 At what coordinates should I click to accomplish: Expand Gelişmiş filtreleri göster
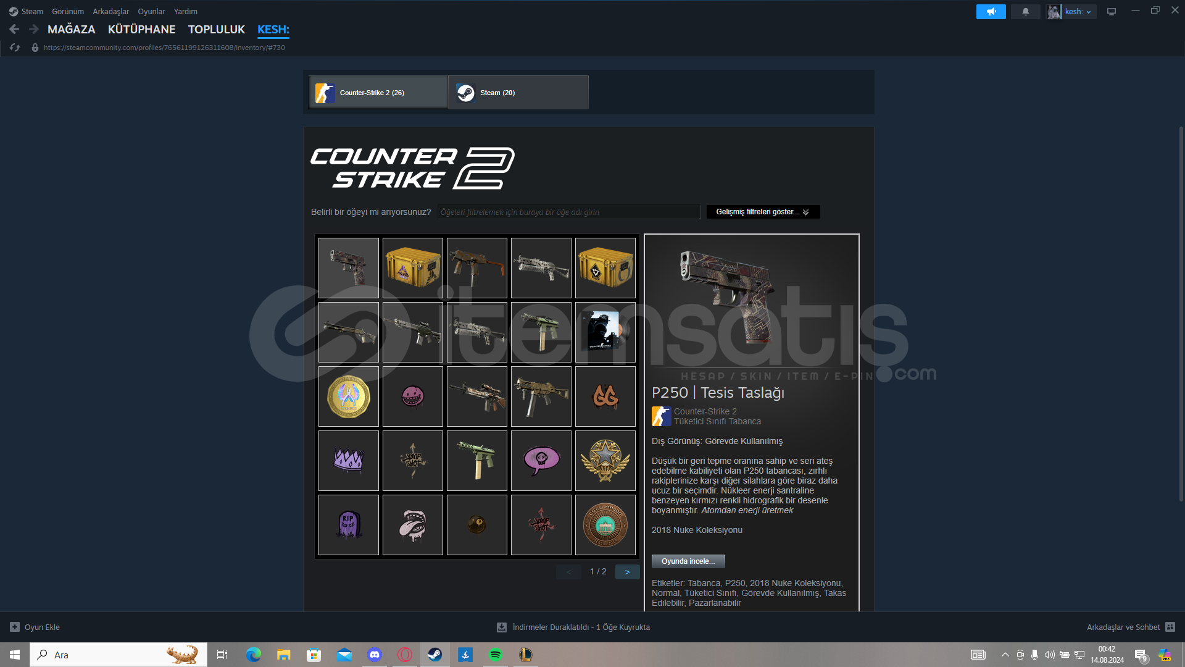tap(763, 212)
